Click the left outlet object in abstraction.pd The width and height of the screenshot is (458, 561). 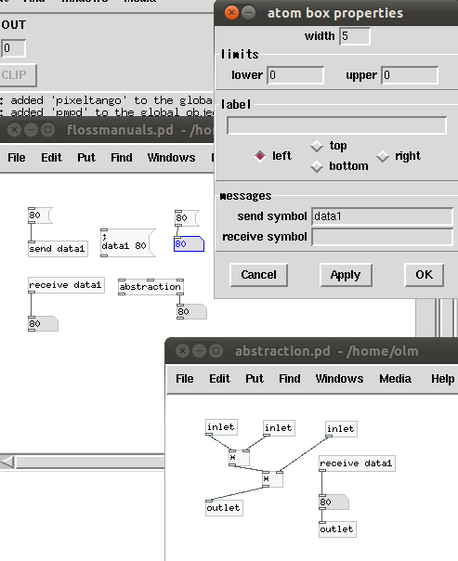pos(224,508)
